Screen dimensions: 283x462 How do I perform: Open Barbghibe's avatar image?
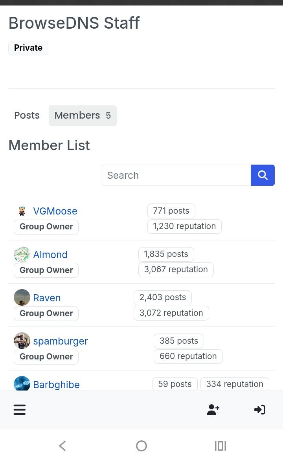click(22, 383)
